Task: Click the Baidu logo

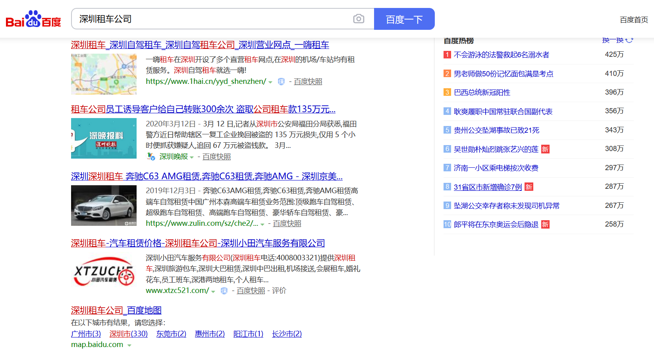Action: click(33, 19)
